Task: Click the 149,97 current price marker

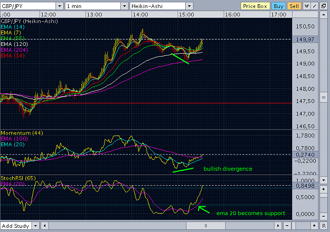Action: (x=305, y=40)
